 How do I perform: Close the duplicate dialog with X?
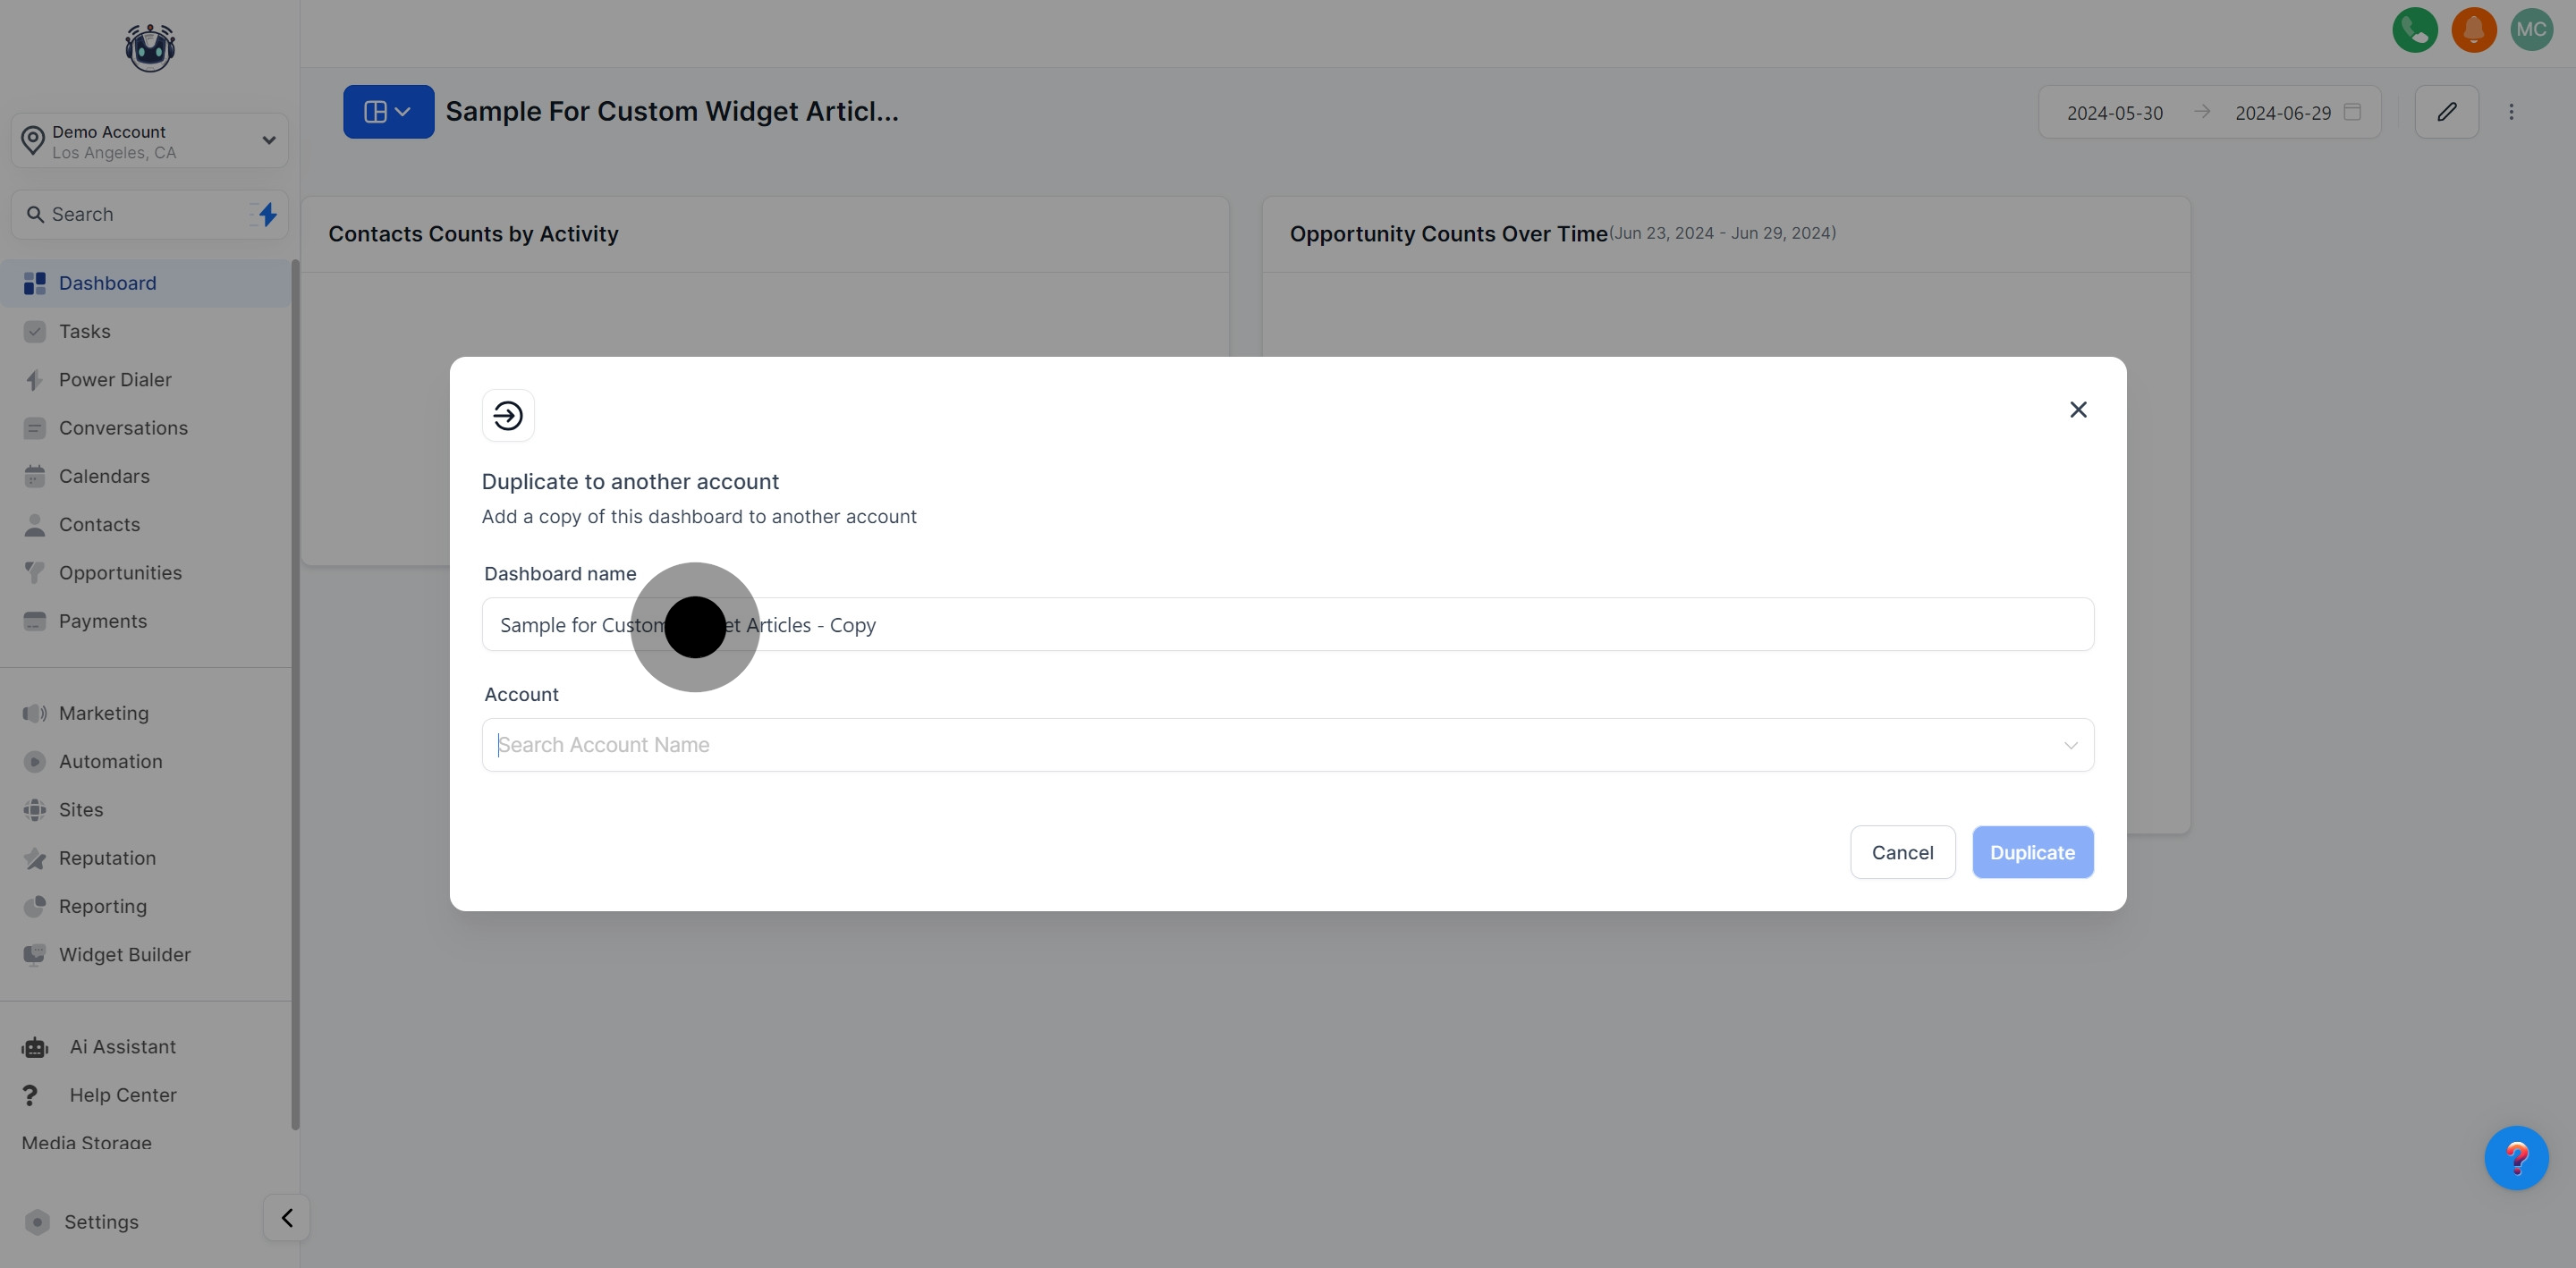[2078, 410]
